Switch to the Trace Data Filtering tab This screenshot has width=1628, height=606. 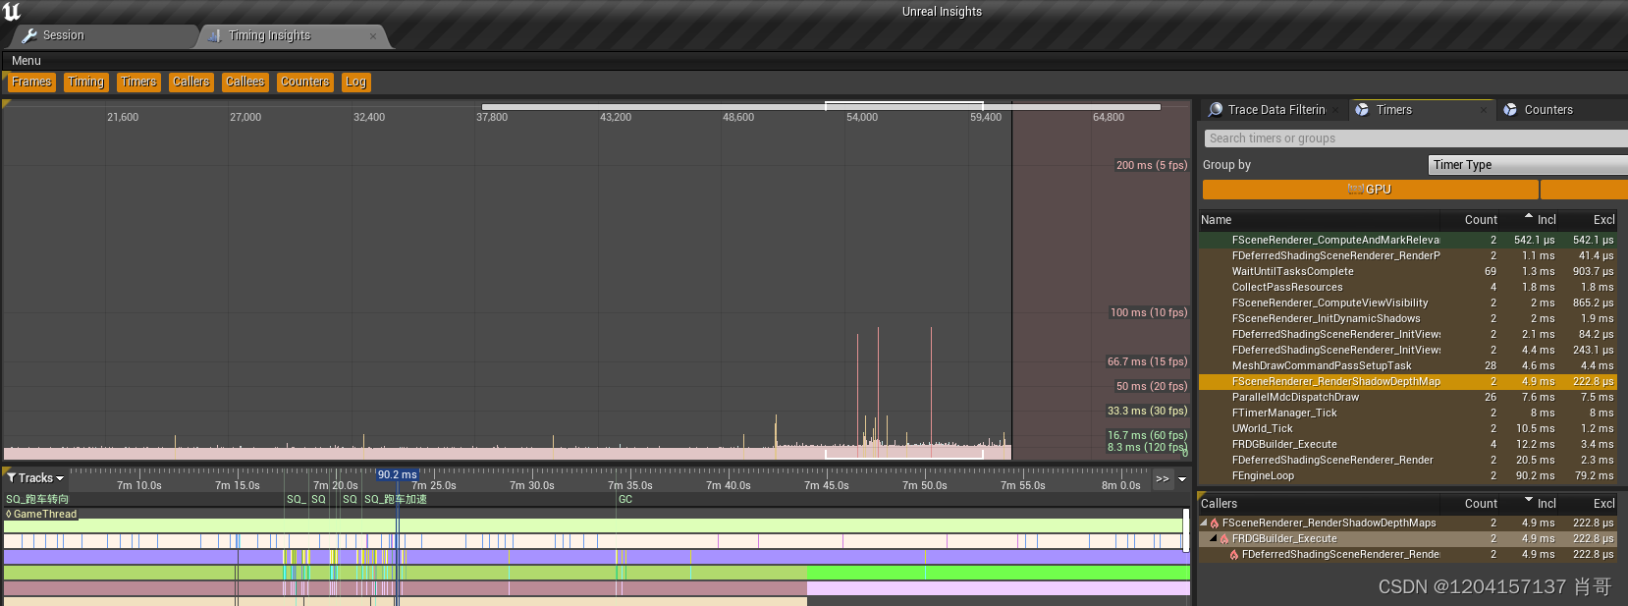coord(1275,110)
